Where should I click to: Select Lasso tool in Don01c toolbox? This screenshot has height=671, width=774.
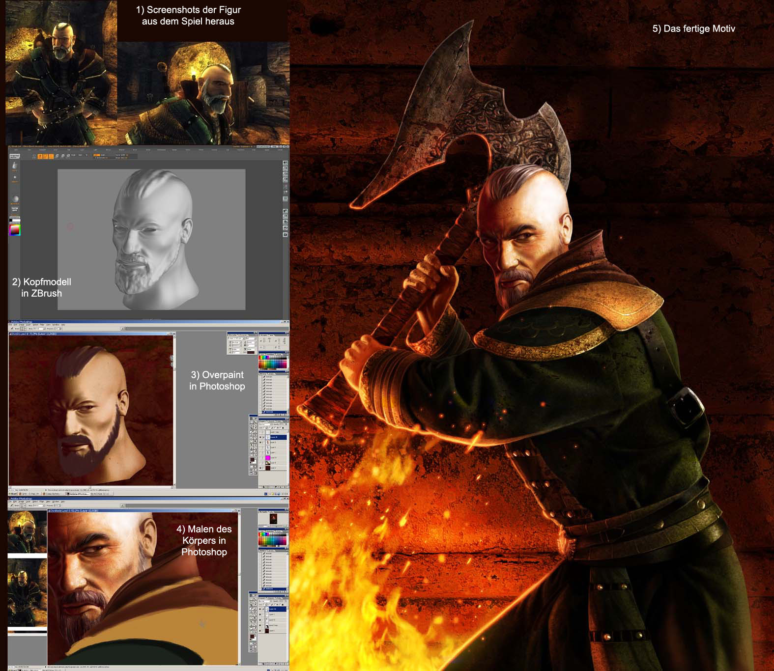pos(252,425)
